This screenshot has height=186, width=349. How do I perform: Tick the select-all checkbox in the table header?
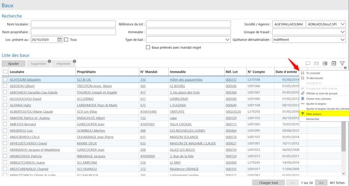[x=5, y=72]
